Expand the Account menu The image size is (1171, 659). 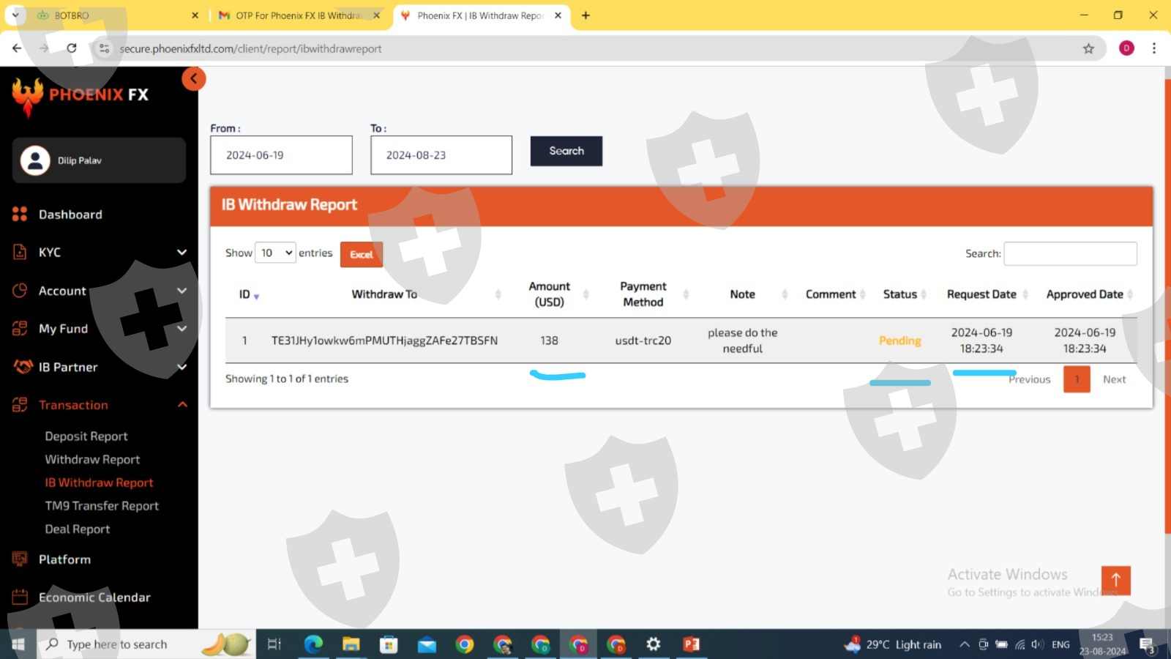pyautogui.click(x=100, y=291)
